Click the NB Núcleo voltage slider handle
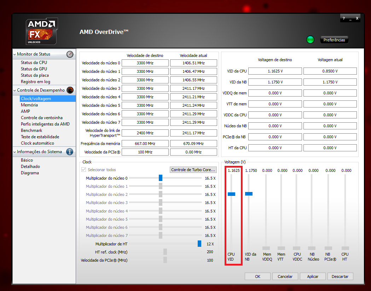Image resolution: width=371 pixels, height=291 pixels. click(312, 248)
